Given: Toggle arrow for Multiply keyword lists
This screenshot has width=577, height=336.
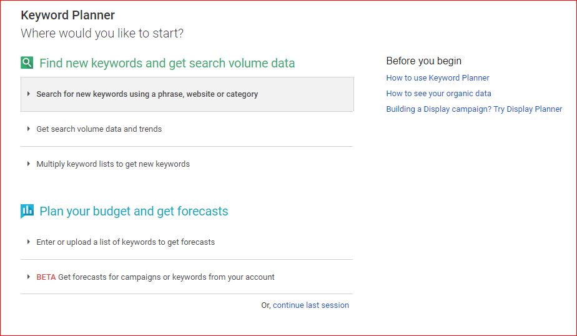Looking at the screenshot, I should point(28,164).
